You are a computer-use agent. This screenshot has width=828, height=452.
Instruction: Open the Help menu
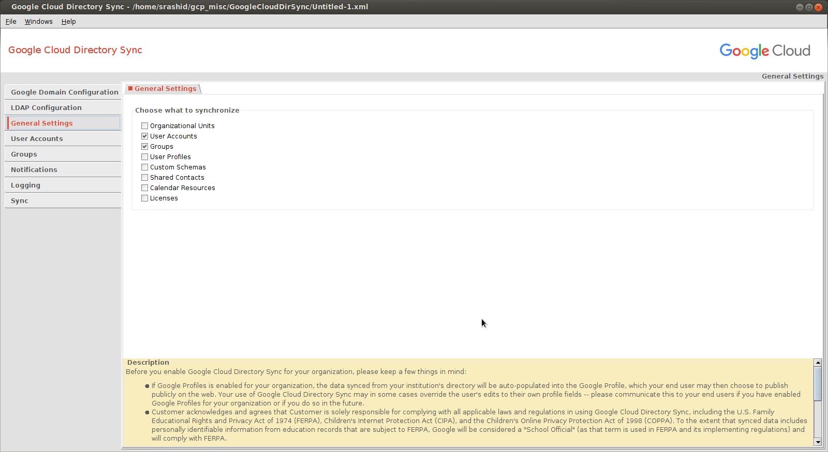(x=68, y=21)
